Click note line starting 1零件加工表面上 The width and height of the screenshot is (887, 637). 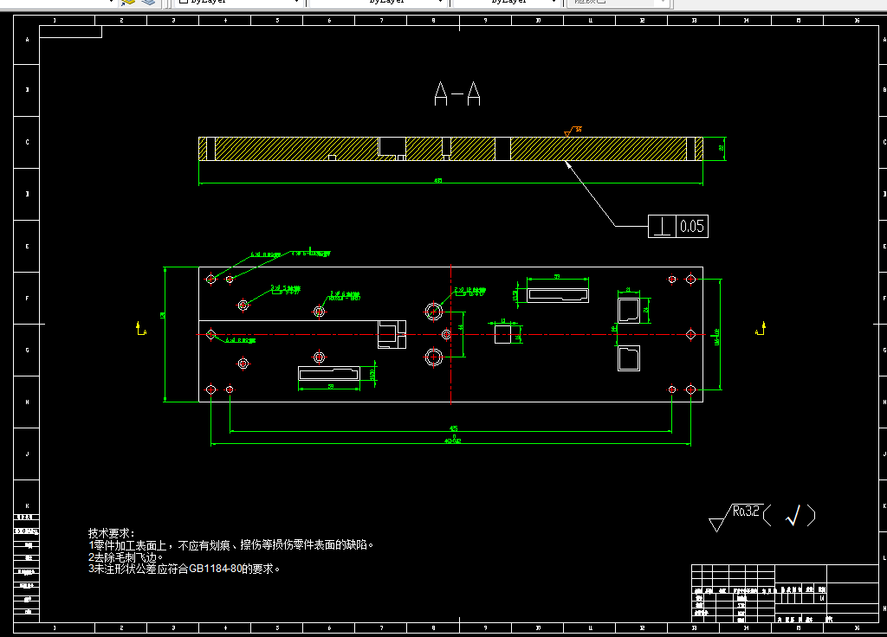click(230, 545)
